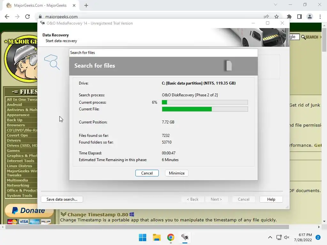The height and width of the screenshot is (245, 327).
Task: Click the network tray icon
Action: (279, 237)
